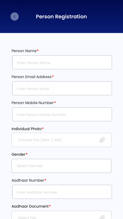
Task: Open the Choose File (Max: 2 Mb) picker
Action: [x=61, y=140]
